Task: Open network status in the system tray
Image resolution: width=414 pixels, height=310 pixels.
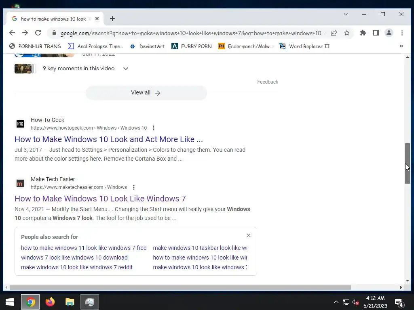Action: (x=346, y=302)
